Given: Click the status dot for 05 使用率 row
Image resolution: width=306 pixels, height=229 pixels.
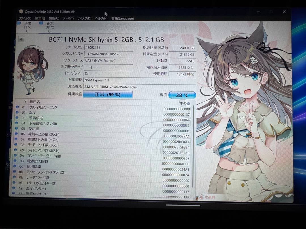Looking at the screenshot, I should 17,128.
